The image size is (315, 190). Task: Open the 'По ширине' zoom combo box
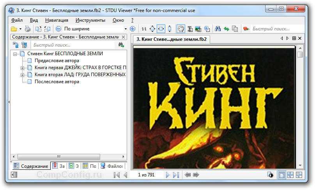click(x=95, y=29)
